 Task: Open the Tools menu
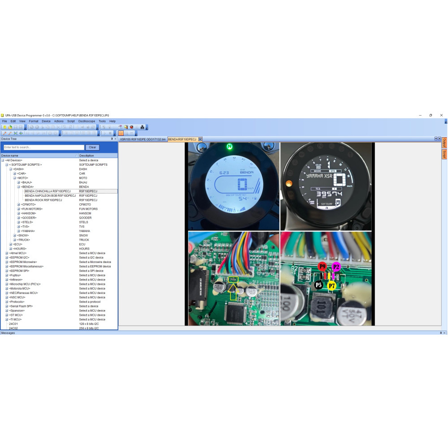(102, 121)
